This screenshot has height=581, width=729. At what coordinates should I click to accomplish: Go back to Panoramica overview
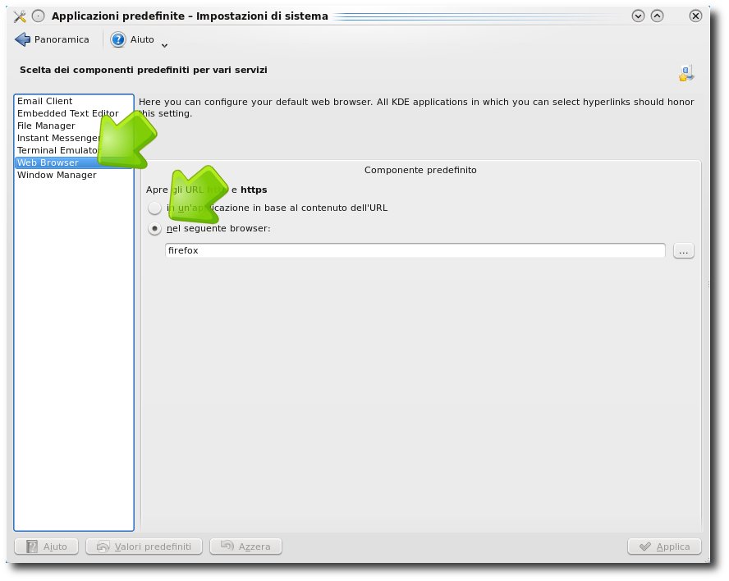pos(52,39)
